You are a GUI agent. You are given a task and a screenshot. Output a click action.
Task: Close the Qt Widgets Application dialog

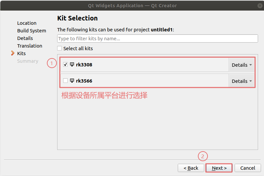coord(260,5)
